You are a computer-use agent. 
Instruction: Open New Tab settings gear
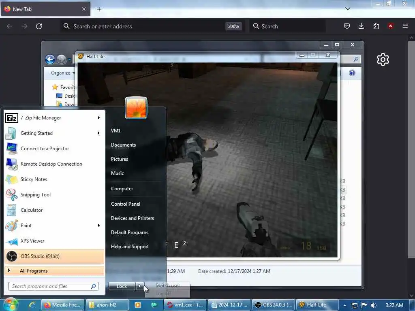[x=383, y=59]
